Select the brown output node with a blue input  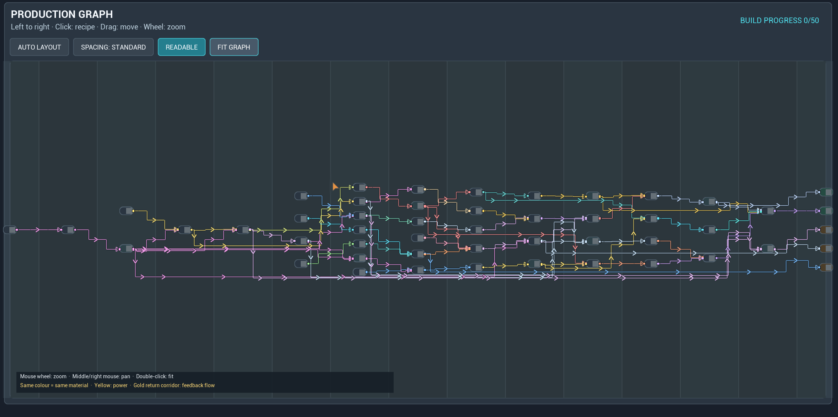point(826,267)
